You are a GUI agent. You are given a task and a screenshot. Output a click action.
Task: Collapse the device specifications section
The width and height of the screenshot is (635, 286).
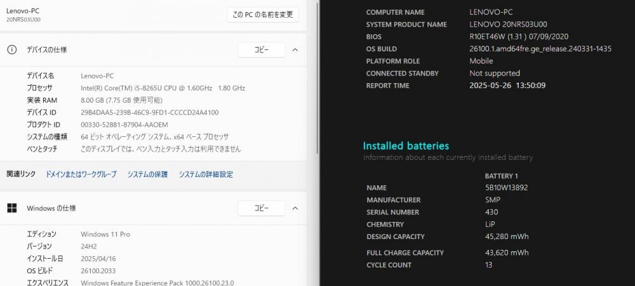[295, 49]
